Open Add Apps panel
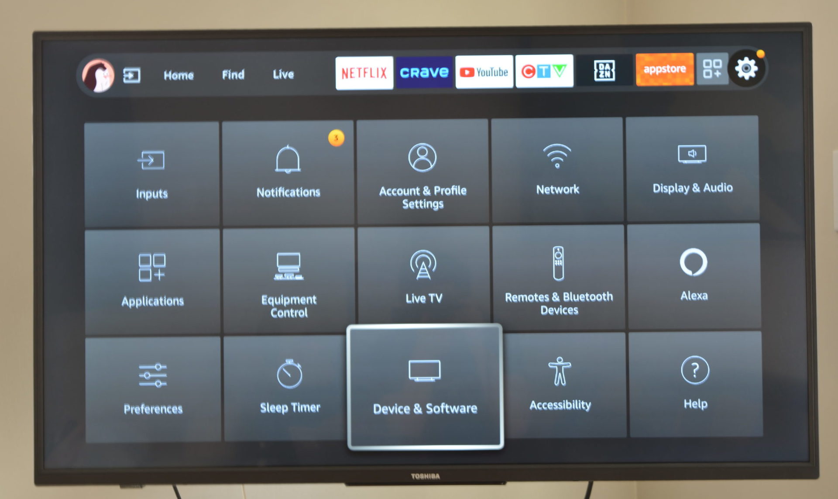 [x=711, y=70]
